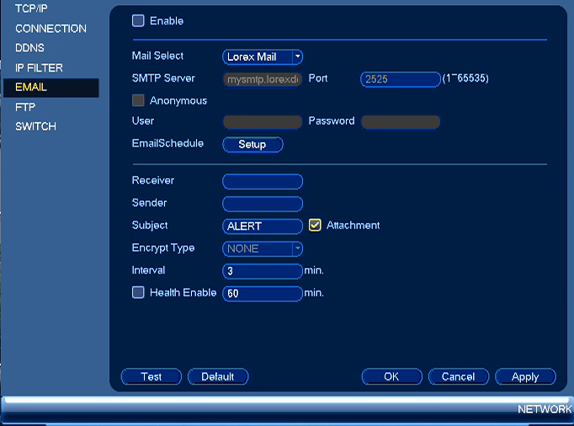
Task: Open the CONNECTION settings page
Action: (50, 29)
